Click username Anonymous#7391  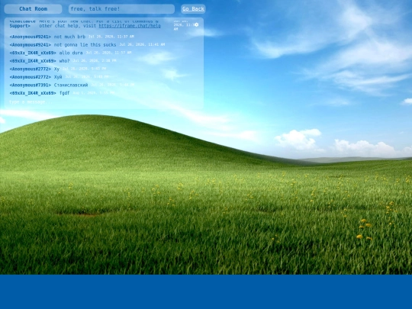tap(31, 85)
